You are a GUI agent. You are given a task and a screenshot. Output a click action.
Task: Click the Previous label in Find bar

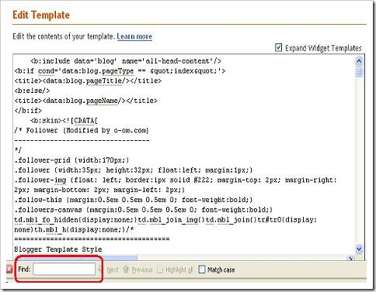pyautogui.click(x=142, y=270)
